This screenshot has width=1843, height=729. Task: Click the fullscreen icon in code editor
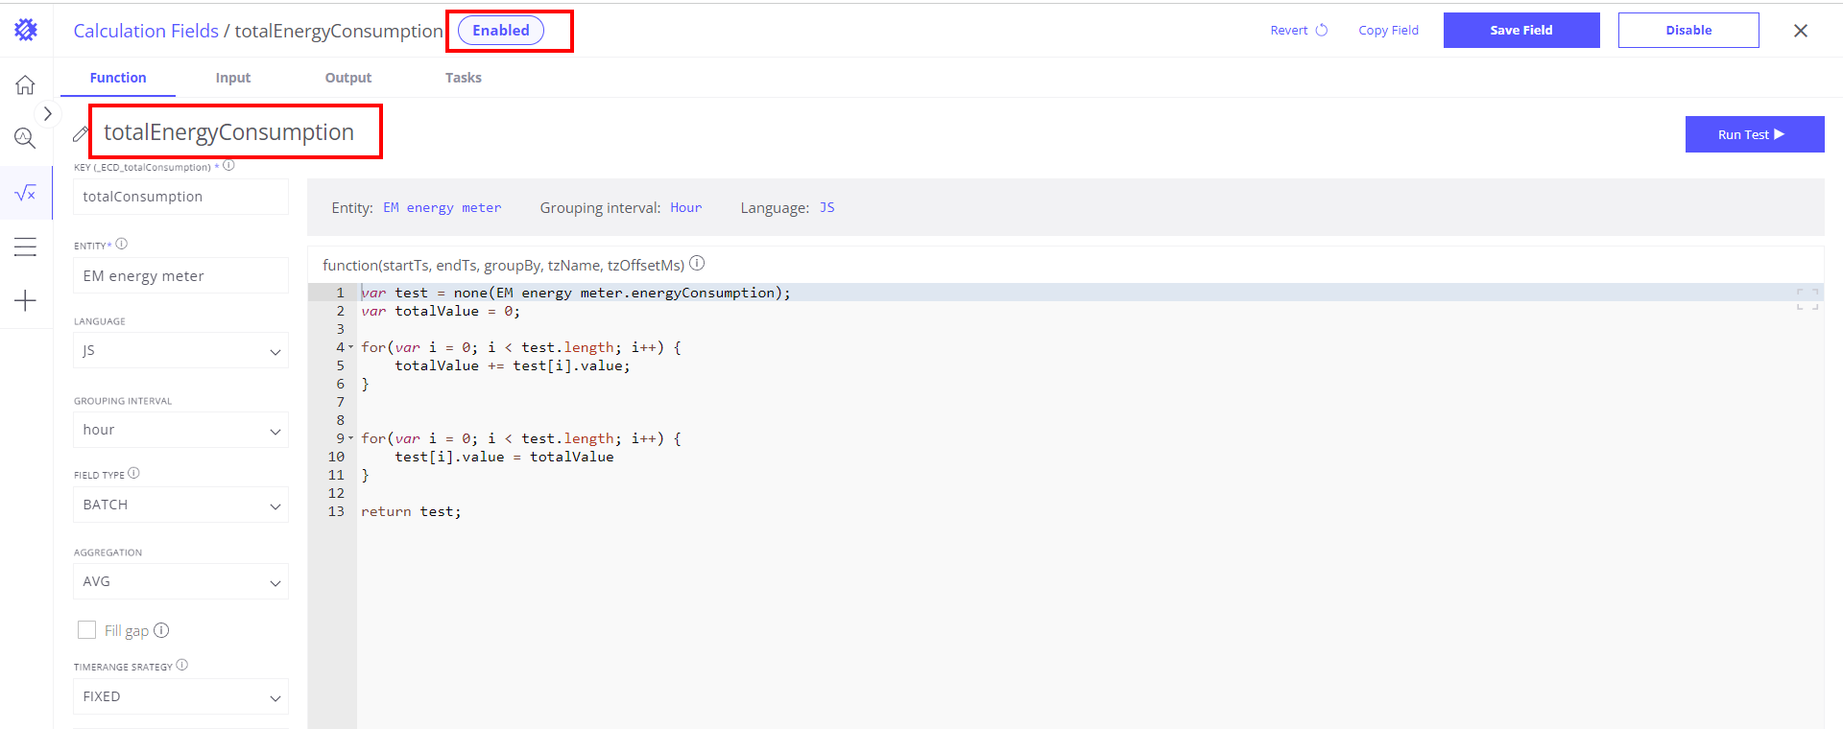point(1807,299)
